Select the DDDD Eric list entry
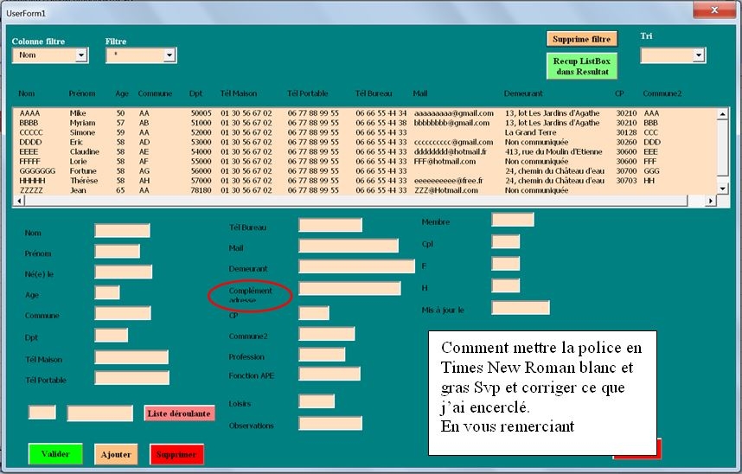Screen dimensions: 742x474 pyautogui.click(x=259, y=142)
